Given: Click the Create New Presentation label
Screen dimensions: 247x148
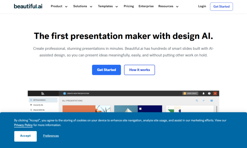Looking at the screenshot, I should click(78, 93).
